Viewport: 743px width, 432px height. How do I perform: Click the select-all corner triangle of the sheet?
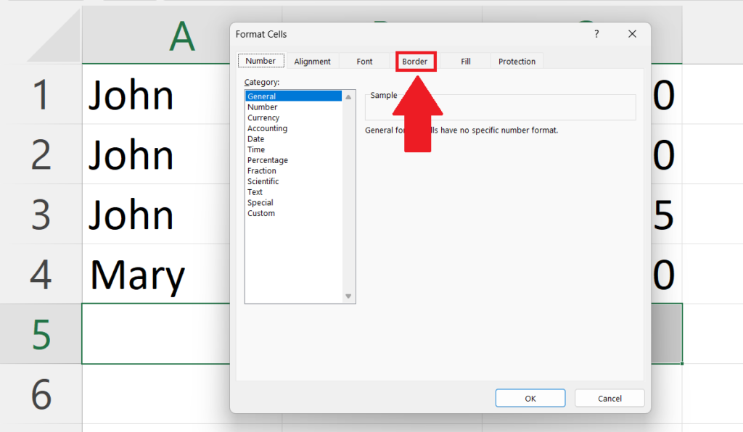coord(54,36)
